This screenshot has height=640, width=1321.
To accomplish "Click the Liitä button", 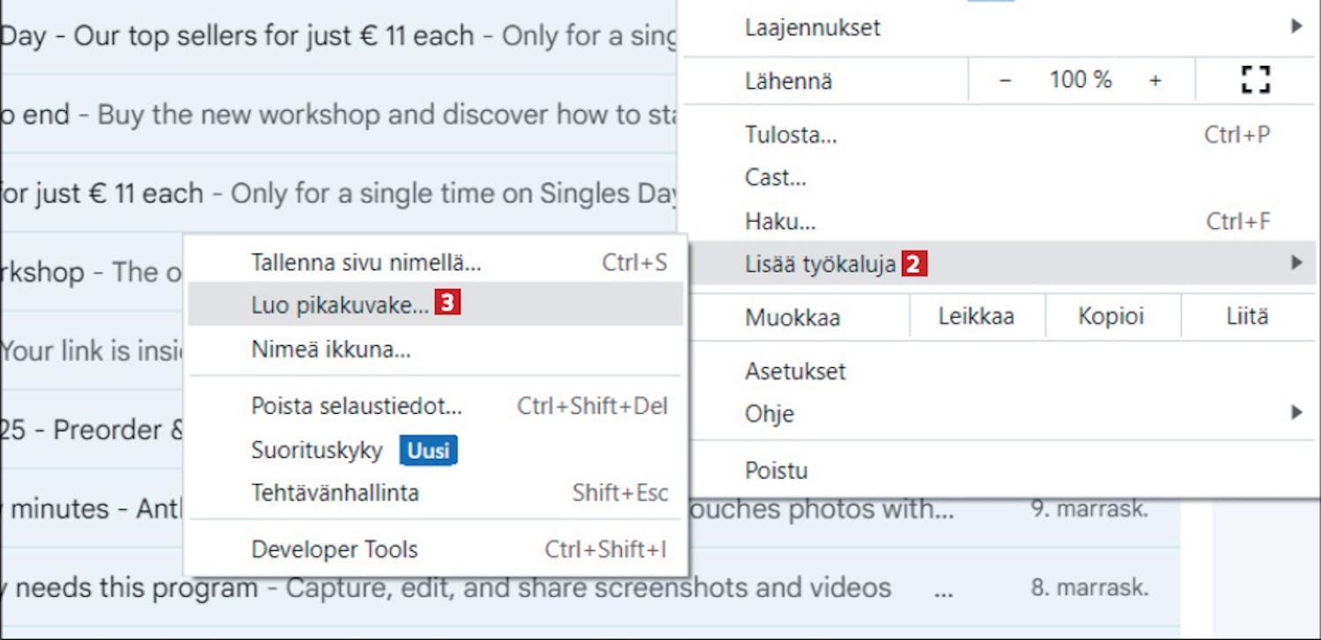I will (1248, 317).
